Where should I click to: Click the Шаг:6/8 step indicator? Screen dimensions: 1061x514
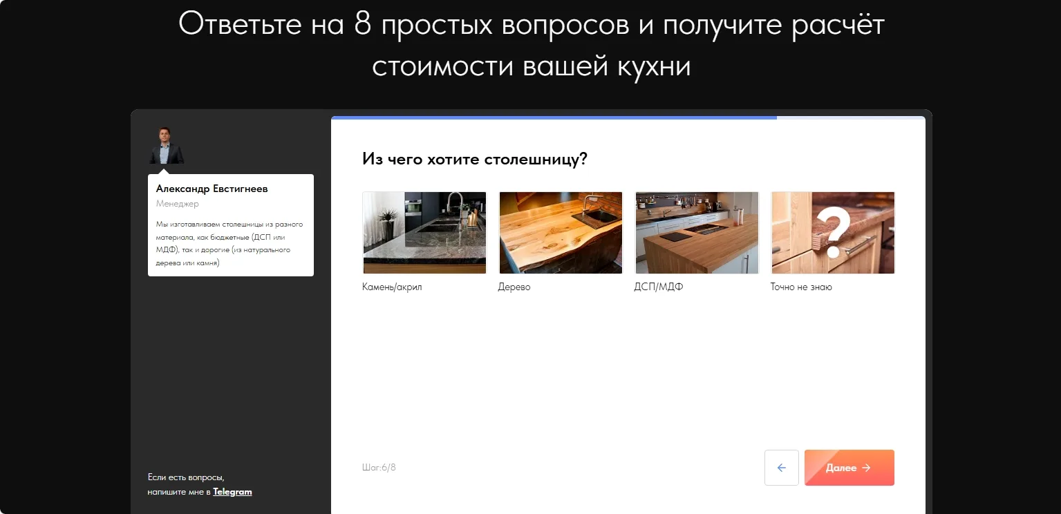pos(379,468)
